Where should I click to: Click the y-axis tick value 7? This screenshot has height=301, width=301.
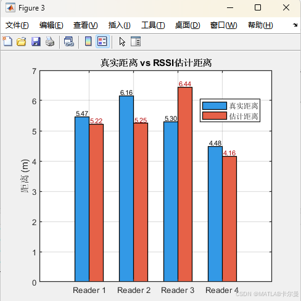tap(34, 72)
